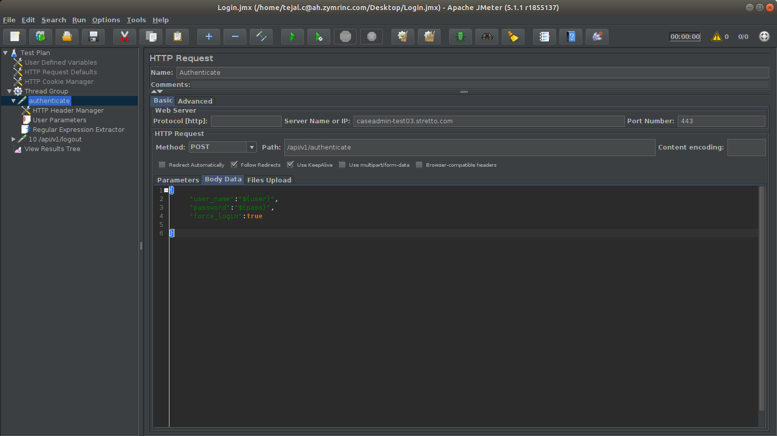This screenshot has height=436, width=777.
Task: Click the body data vertical scrollbar
Action: [x=762, y=298]
